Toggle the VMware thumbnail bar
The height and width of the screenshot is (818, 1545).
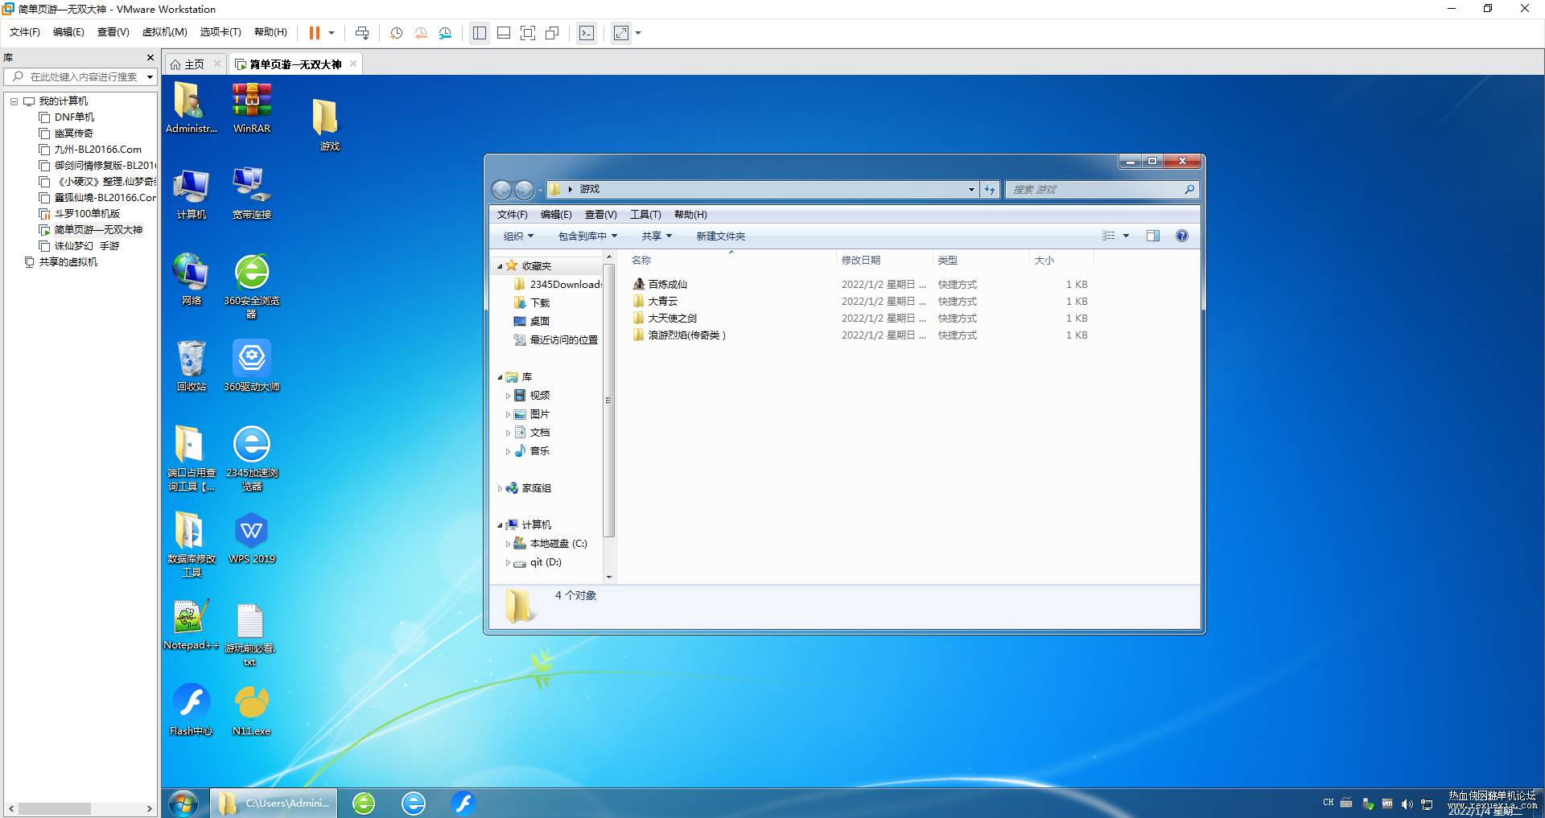(x=504, y=33)
